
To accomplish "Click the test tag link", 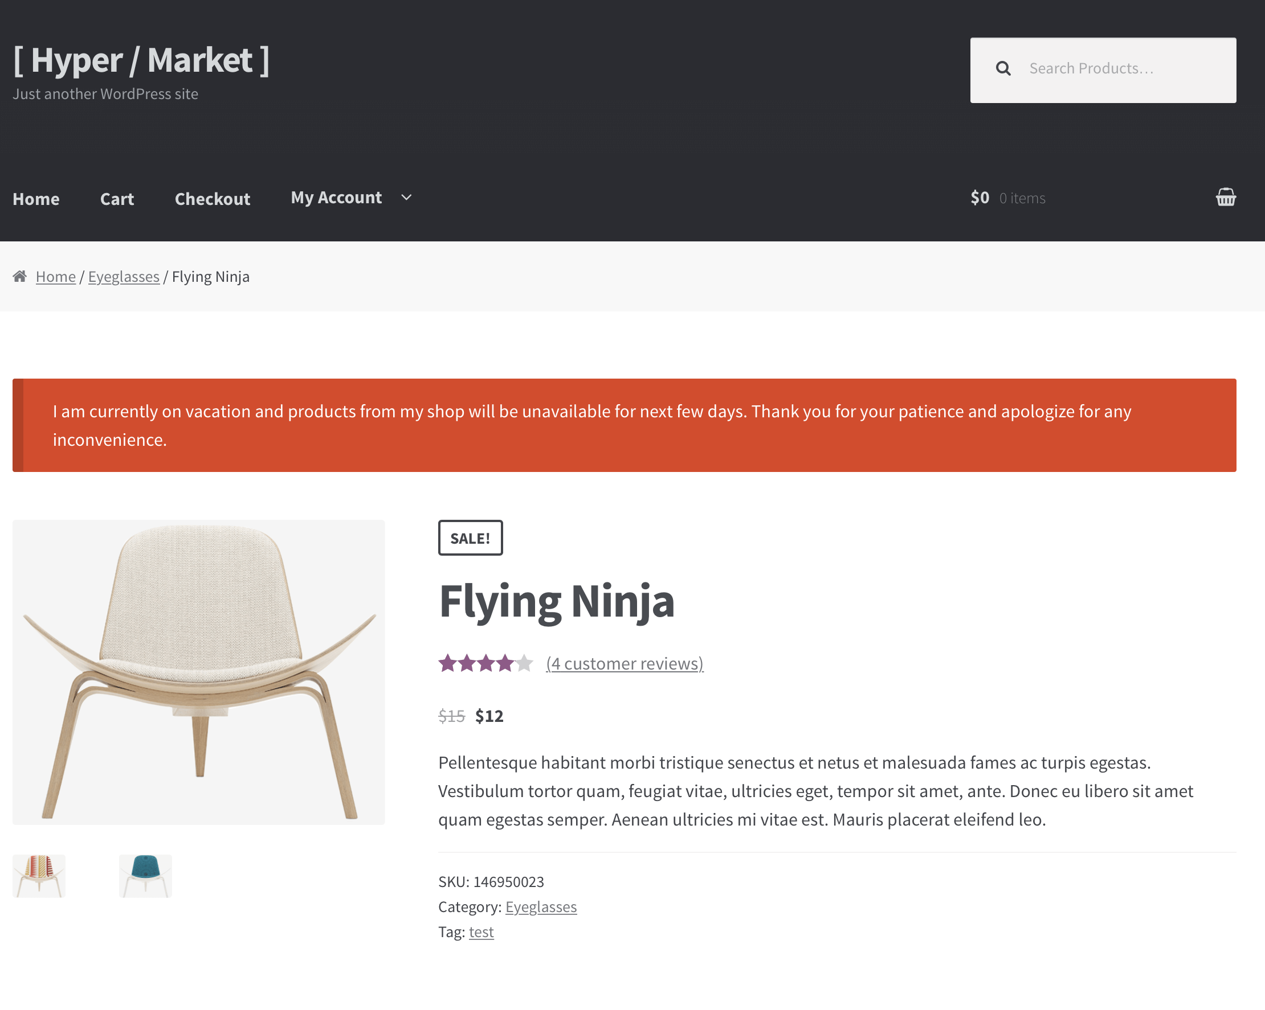I will tap(481, 932).
